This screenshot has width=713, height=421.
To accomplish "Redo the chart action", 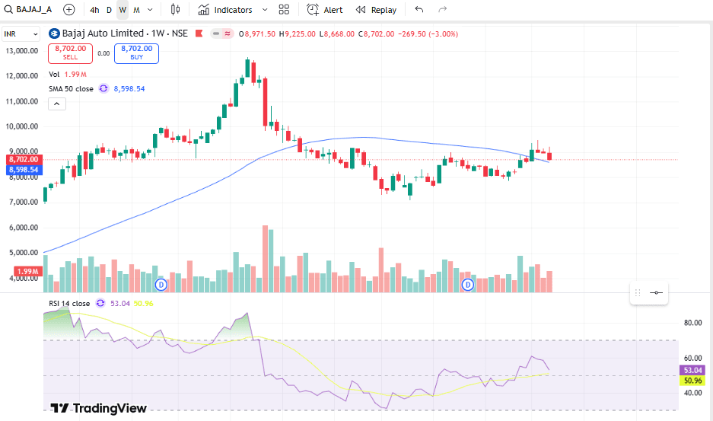I will (x=442, y=10).
